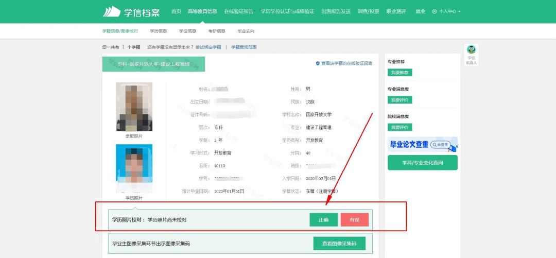Click the 录取照片 thumbnail
The image size is (556, 258).
tap(134, 107)
